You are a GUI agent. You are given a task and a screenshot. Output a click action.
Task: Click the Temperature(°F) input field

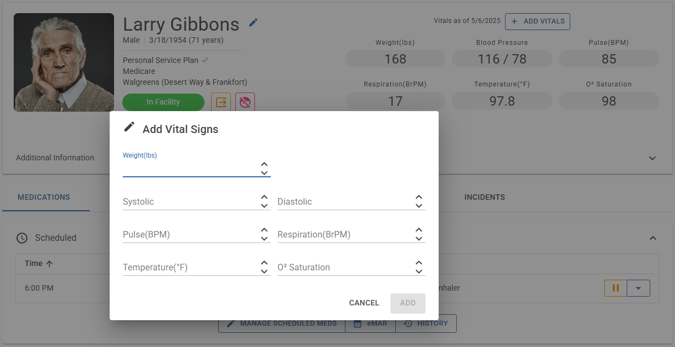(190, 268)
